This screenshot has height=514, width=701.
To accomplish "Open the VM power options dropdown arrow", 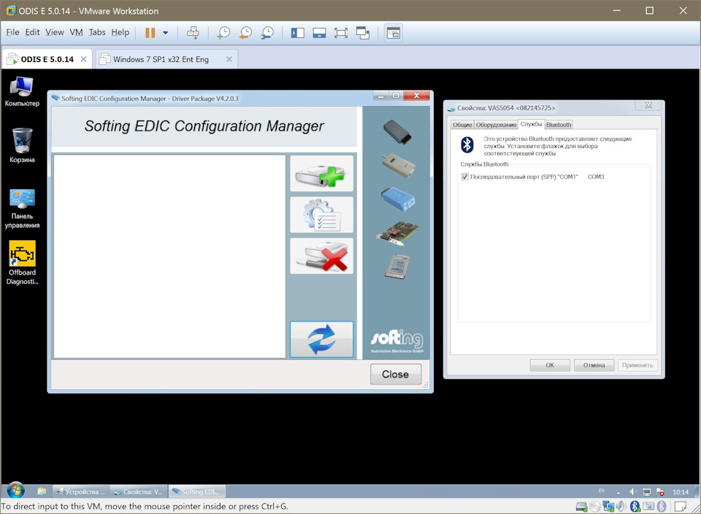I will click(166, 33).
